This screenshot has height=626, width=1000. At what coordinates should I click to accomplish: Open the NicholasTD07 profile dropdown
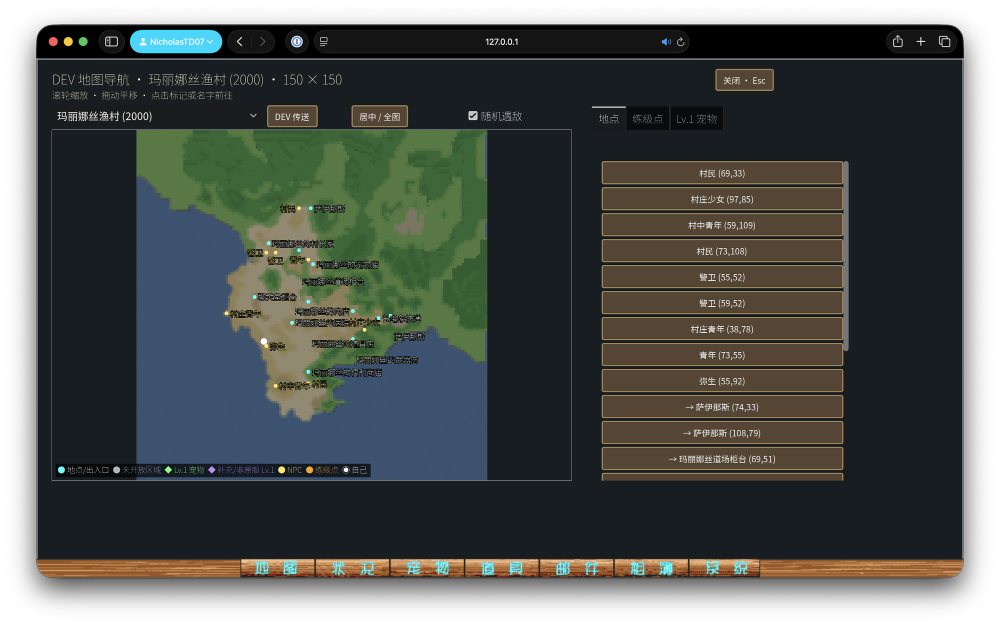click(176, 42)
